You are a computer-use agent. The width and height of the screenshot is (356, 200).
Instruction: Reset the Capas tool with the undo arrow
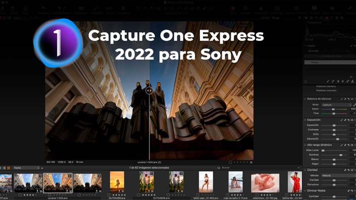point(354,46)
